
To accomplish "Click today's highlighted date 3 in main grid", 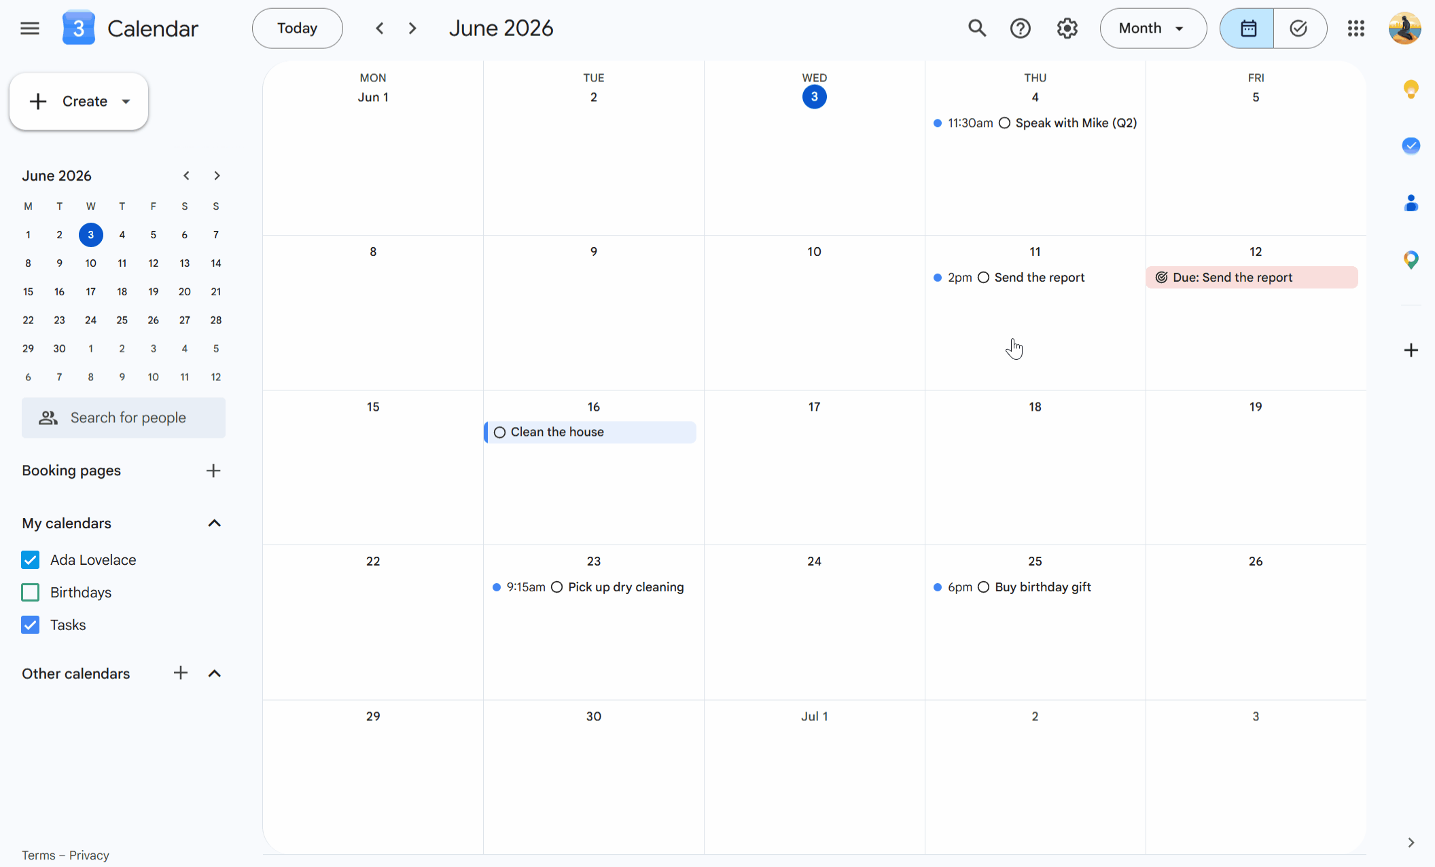I will tap(814, 97).
